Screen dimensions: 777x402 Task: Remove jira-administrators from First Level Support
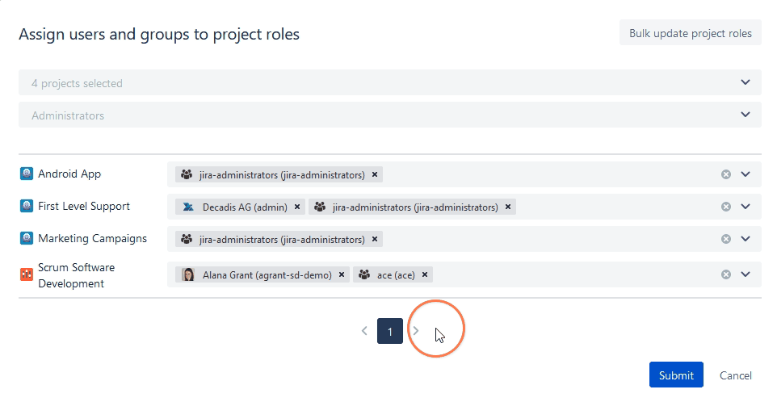pos(508,207)
